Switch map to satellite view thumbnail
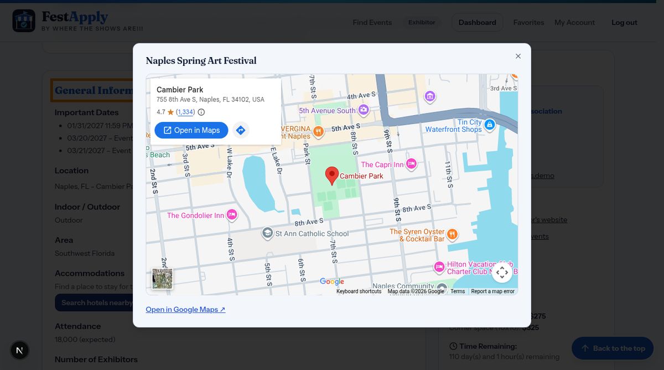Viewport: 664px width, 370px height. pyautogui.click(x=163, y=279)
